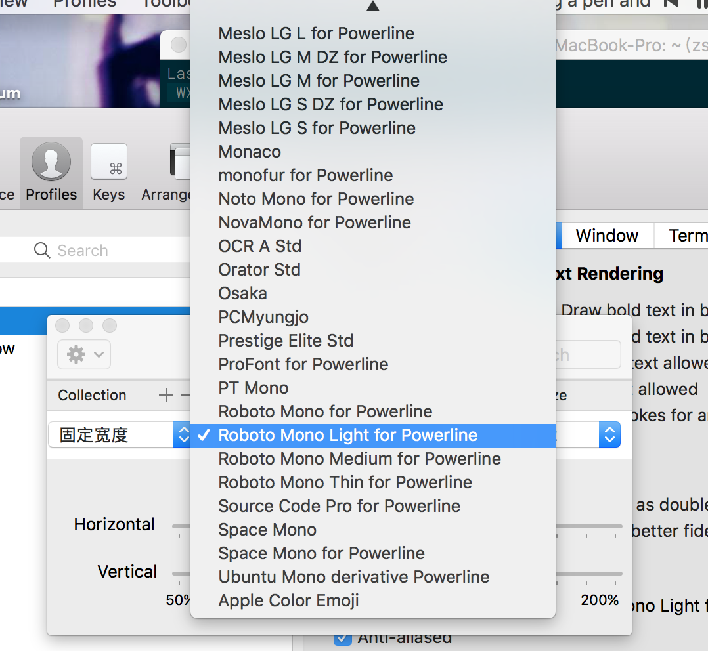Screen dimensions: 708x651
Task: Open the size popup stepper on right
Action: (x=609, y=434)
